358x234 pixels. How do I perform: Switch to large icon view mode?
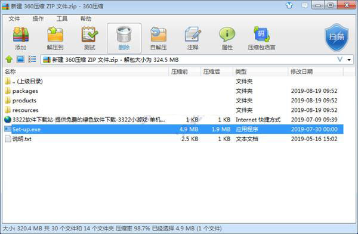pyautogui.click(x=20, y=60)
